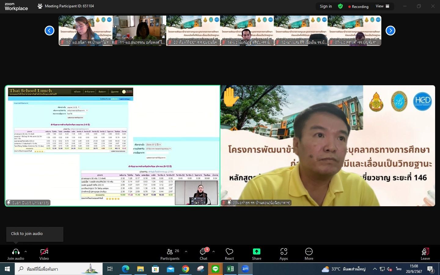Expand the chevron next to Participants
The width and height of the screenshot is (440, 275).
click(x=186, y=252)
